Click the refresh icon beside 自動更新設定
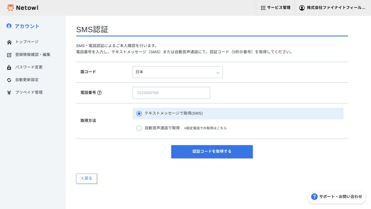Image resolution: width=371 pixels, height=209 pixels. tap(9, 80)
